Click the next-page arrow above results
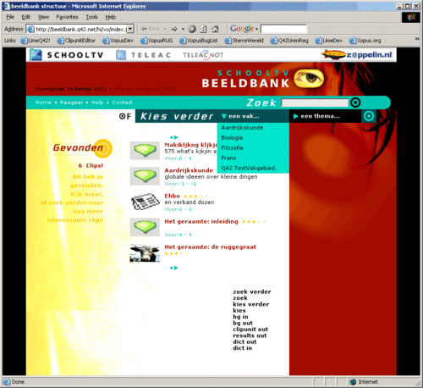Screen dimensions: 423x388 click(176, 137)
